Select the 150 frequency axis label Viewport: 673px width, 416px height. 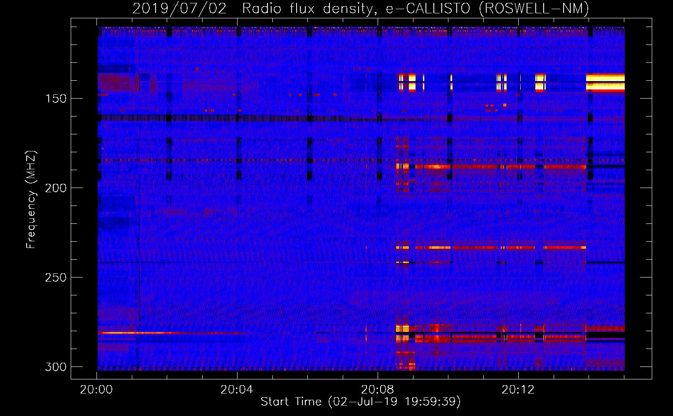point(56,99)
